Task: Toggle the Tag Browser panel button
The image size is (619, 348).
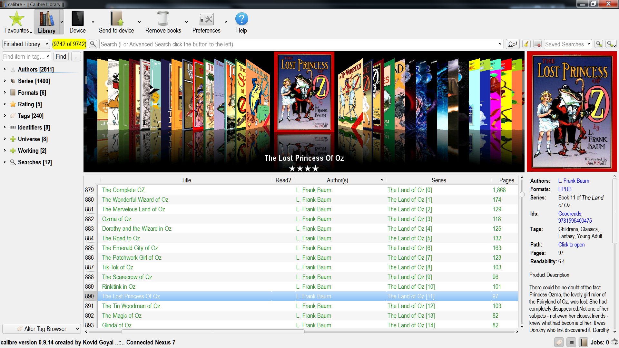Action: (559, 342)
